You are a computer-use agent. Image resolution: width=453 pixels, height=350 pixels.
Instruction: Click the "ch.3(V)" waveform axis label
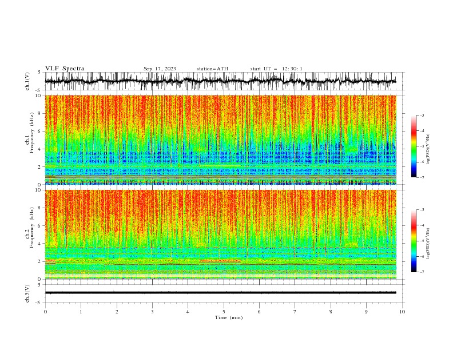(x=27, y=293)
